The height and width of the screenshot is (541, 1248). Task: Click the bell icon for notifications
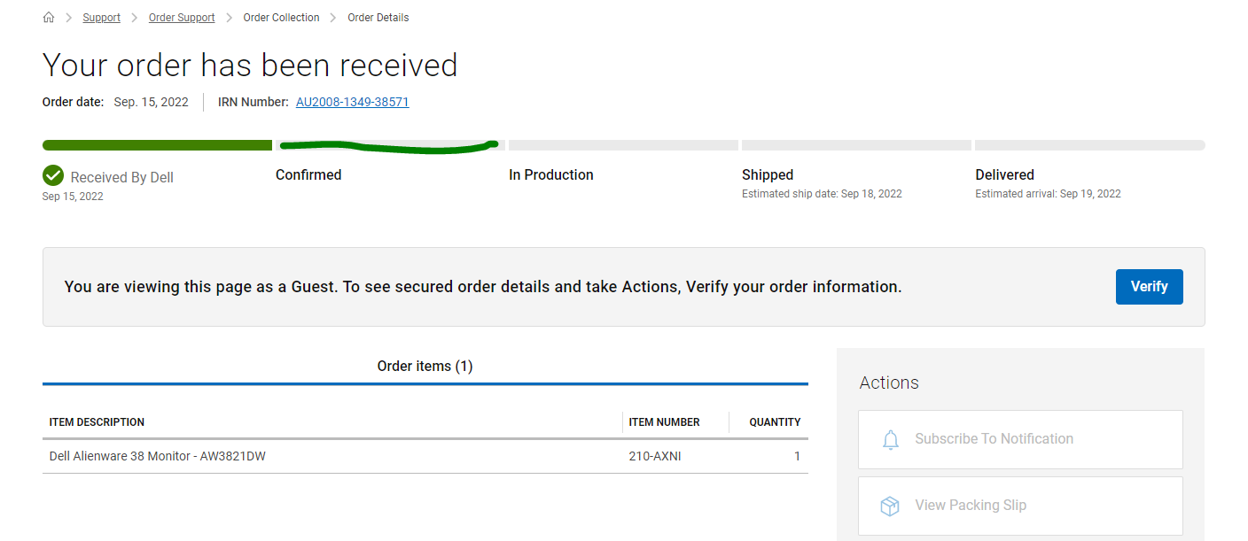[891, 439]
